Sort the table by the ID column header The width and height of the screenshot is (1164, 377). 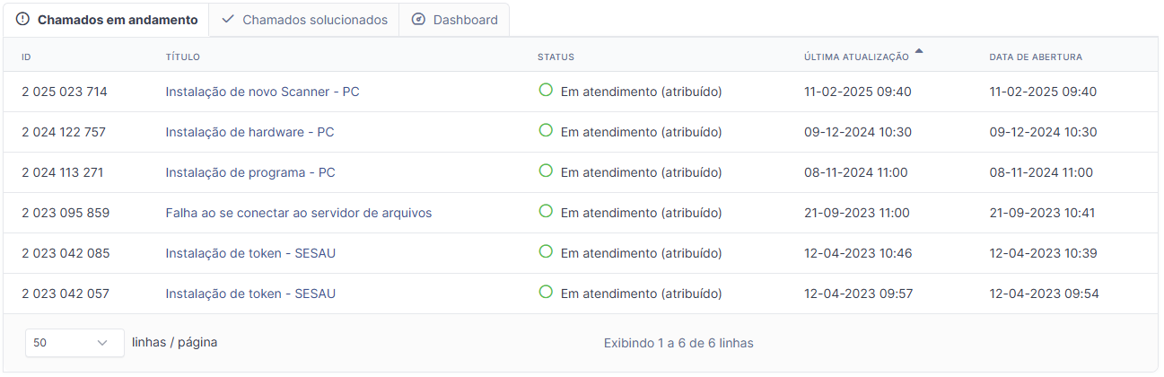(27, 57)
